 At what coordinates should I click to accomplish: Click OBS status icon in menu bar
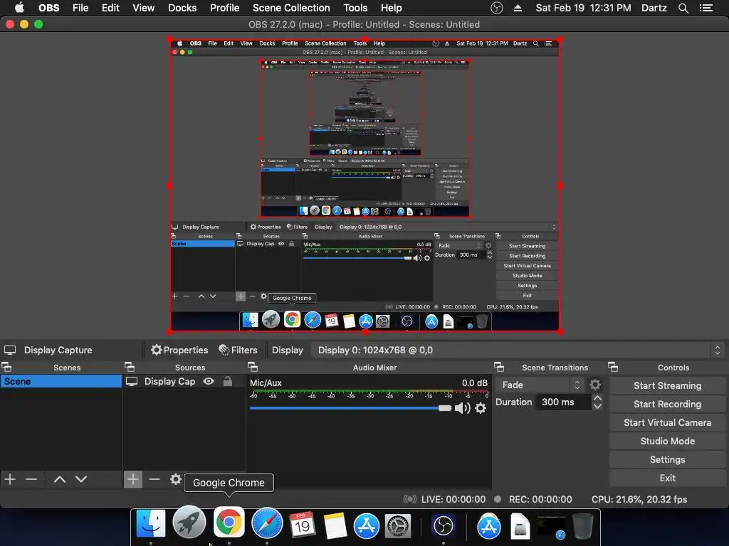point(496,8)
